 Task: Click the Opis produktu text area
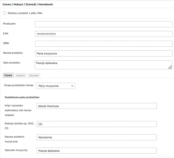[103, 65]
